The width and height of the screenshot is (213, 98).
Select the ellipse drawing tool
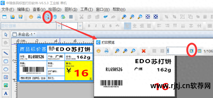[6, 70]
